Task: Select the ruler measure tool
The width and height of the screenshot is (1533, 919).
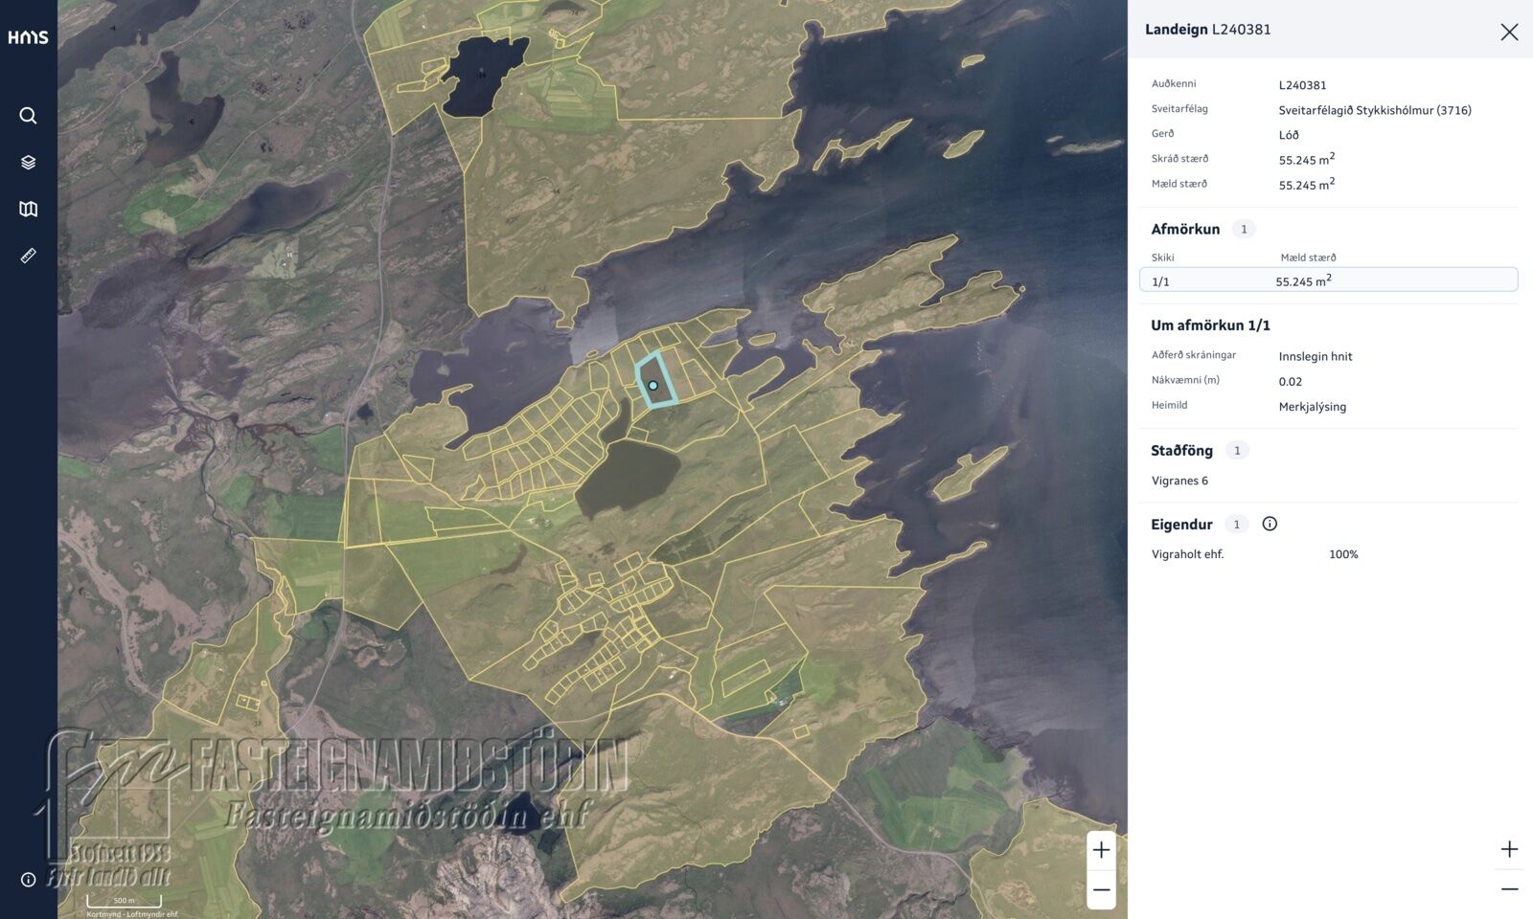Action: [x=28, y=256]
